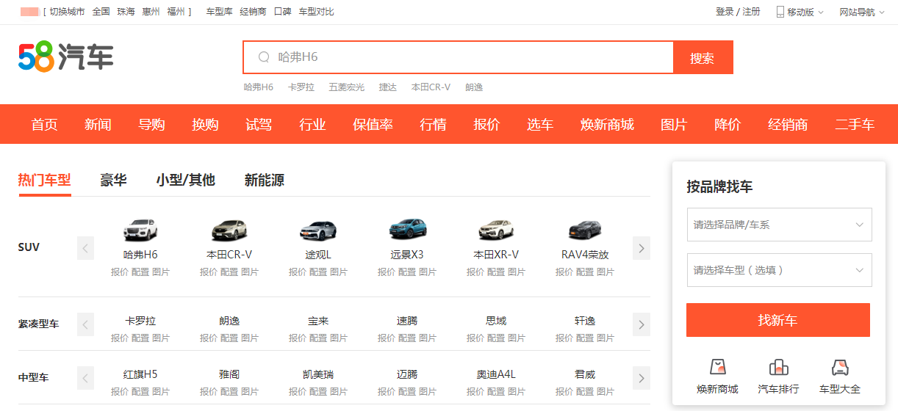Open 新闻 in the navigation bar
This screenshot has width=898, height=411.
pyautogui.click(x=98, y=125)
